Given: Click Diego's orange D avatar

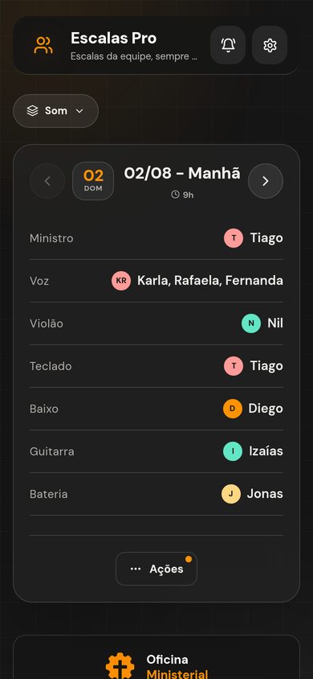Looking at the screenshot, I should pos(233,409).
